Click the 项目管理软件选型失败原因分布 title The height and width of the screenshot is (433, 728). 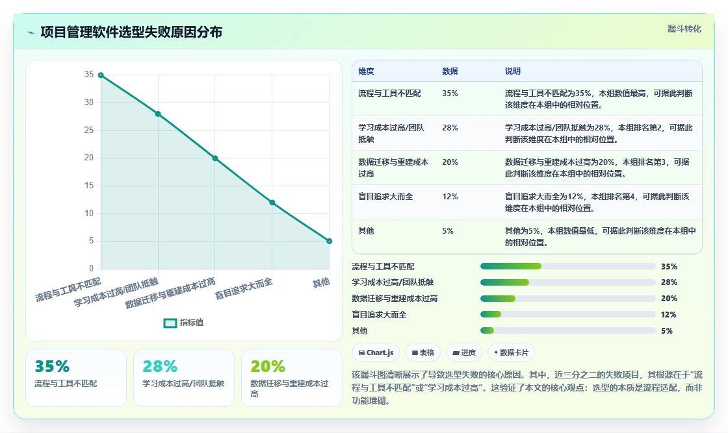click(x=131, y=32)
